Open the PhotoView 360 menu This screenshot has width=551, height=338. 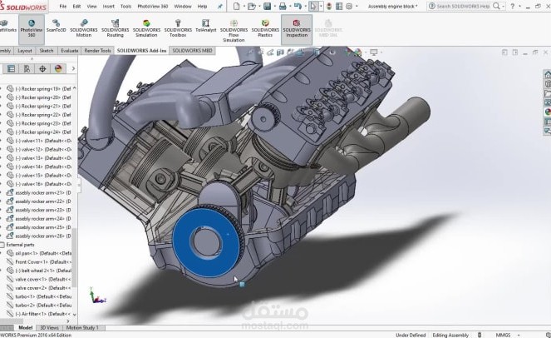click(153, 7)
